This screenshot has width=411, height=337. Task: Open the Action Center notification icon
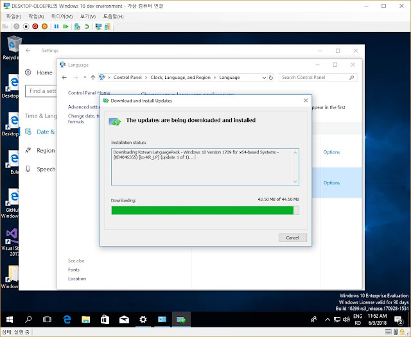(x=399, y=320)
